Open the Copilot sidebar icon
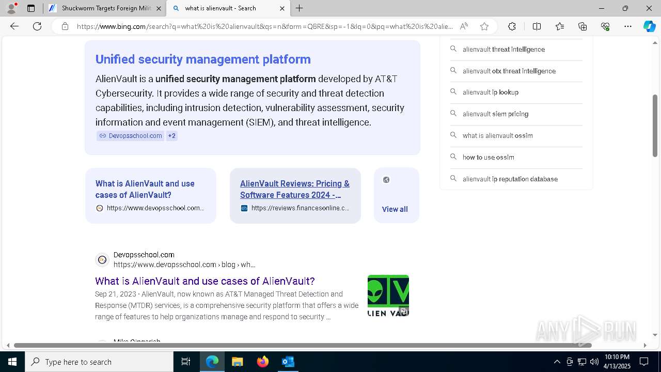The height and width of the screenshot is (372, 661). [649, 26]
